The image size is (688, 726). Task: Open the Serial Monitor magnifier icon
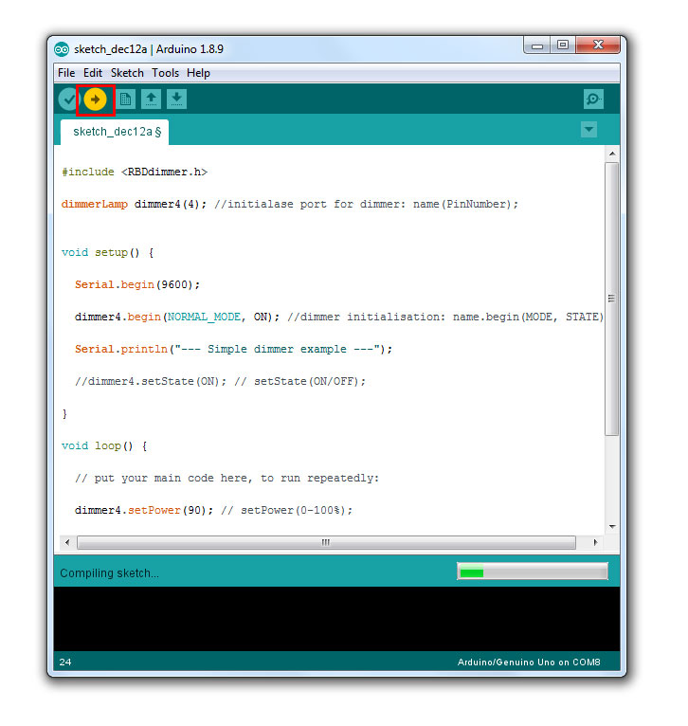click(593, 100)
